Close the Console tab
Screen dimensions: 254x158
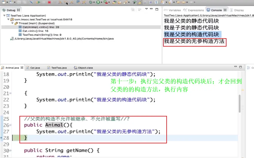click(225, 10)
